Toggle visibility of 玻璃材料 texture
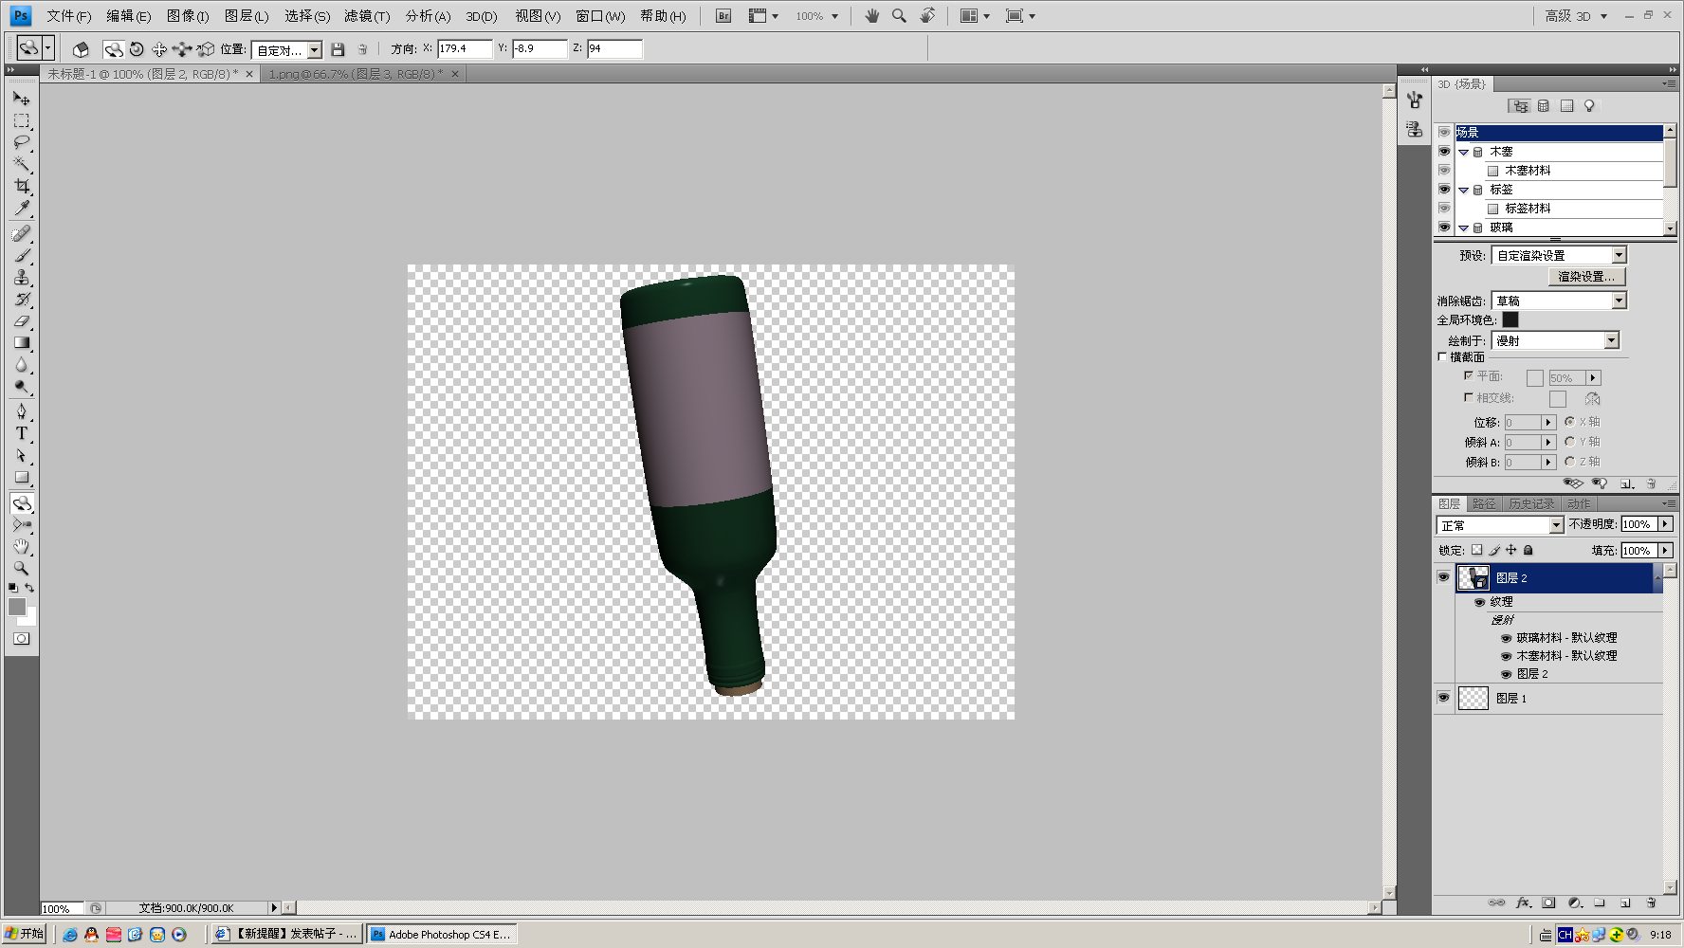The width and height of the screenshot is (1684, 948). 1506,638
